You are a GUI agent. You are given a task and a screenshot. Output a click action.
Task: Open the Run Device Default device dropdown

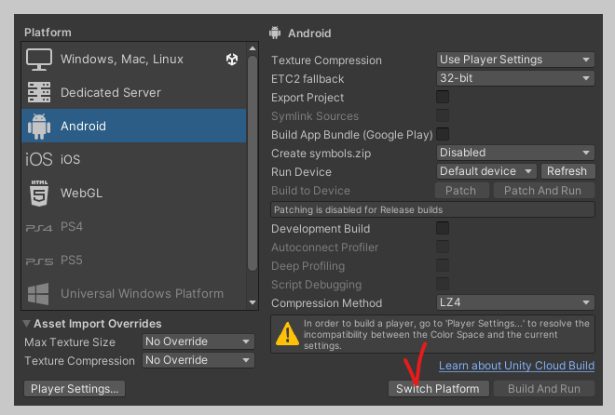(x=486, y=171)
